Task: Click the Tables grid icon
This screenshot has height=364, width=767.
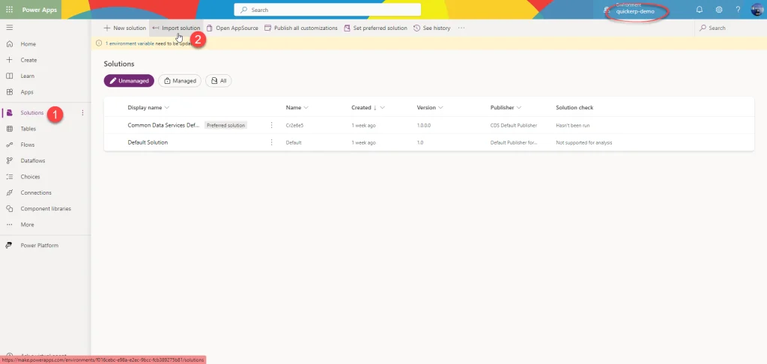Action: (x=9, y=129)
